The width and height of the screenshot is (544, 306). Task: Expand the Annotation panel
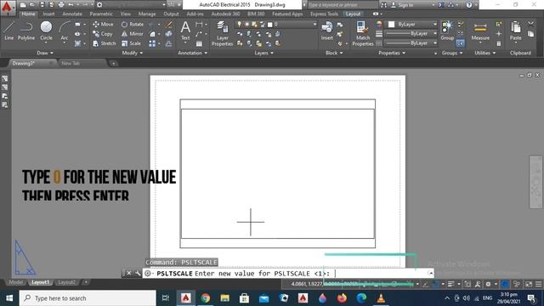pyautogui.click(x=193, y=53)
